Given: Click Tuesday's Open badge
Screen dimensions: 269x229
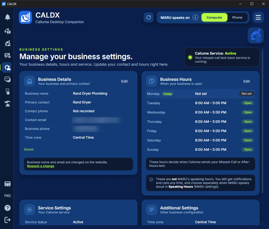Looking at the screenshot, I should click(x=248, y=103).
